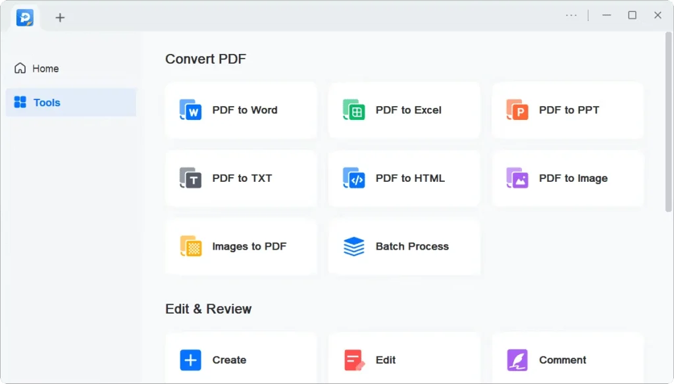Select the Tools sidebar item

click(x=47, y=103)
